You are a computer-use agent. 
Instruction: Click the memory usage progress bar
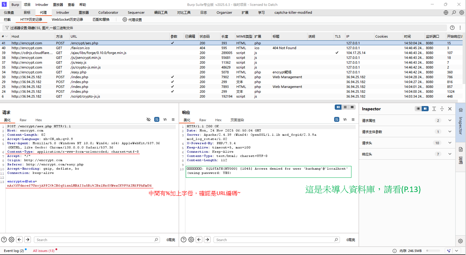pyautogui.click(x=433, y=251)
